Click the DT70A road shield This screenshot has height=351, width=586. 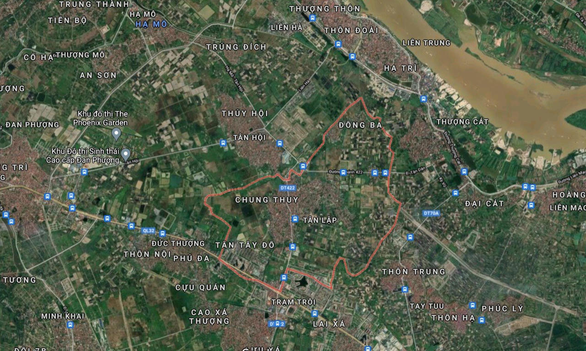pos(431,213)
